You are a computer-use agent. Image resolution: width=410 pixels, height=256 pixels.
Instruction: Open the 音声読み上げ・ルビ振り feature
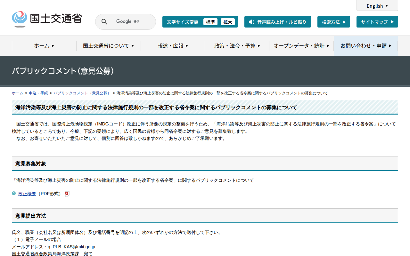pos(278,22)
